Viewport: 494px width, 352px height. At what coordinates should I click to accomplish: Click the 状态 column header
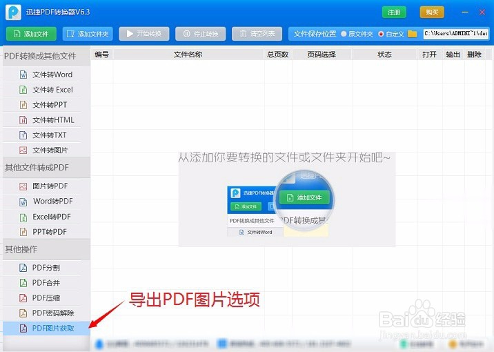(385, 55)
